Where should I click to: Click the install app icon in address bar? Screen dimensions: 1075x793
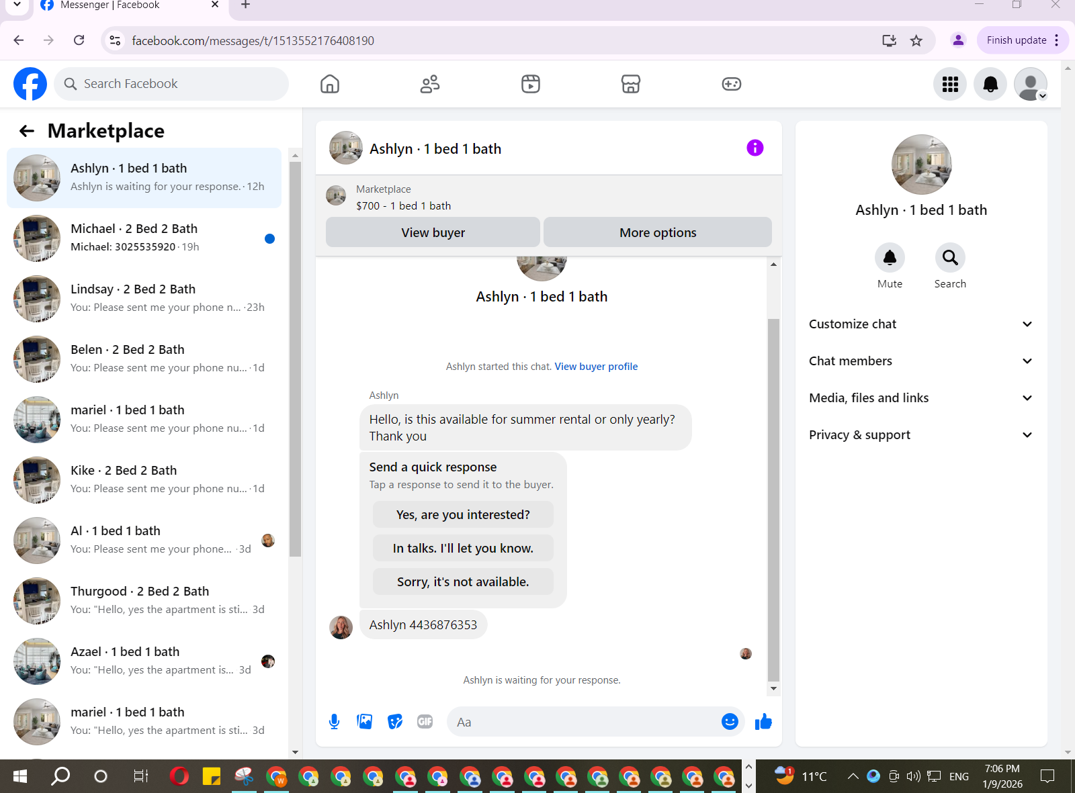point(890,40)
